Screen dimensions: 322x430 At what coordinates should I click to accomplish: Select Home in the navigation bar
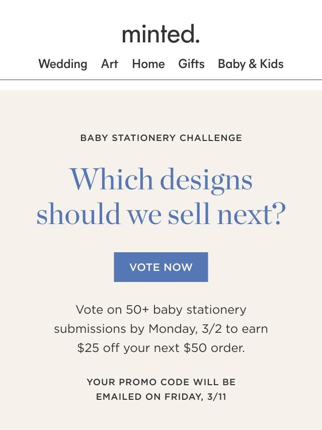[148, 64]
